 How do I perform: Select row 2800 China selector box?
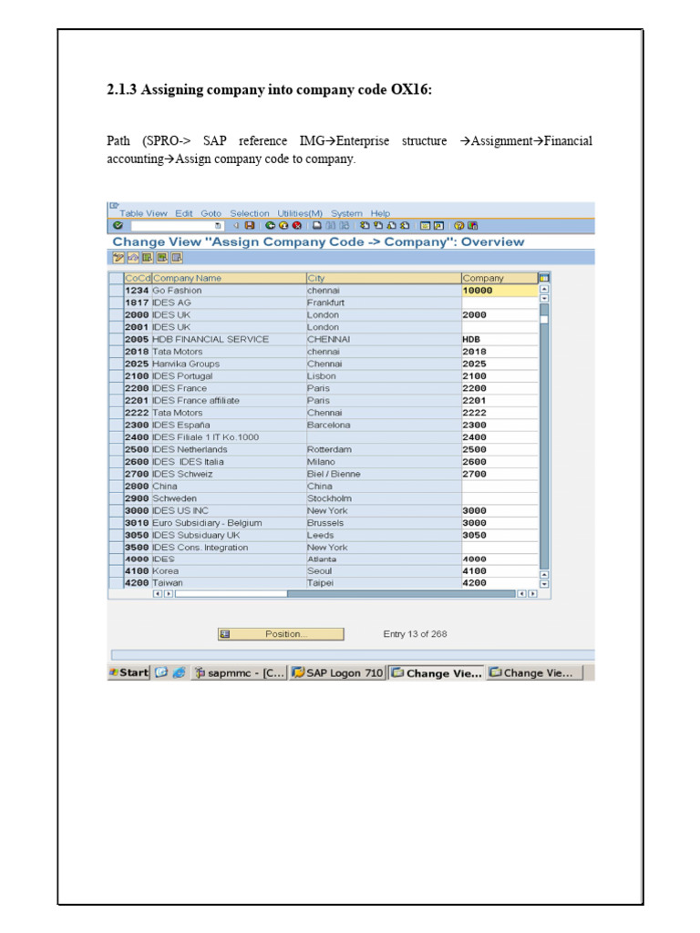click(116, 487)
